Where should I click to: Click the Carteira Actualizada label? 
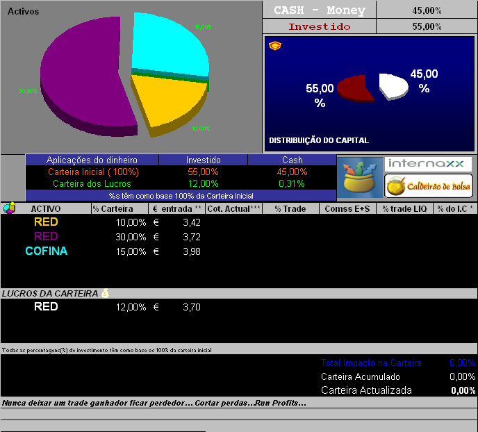[x=366, y=390]
